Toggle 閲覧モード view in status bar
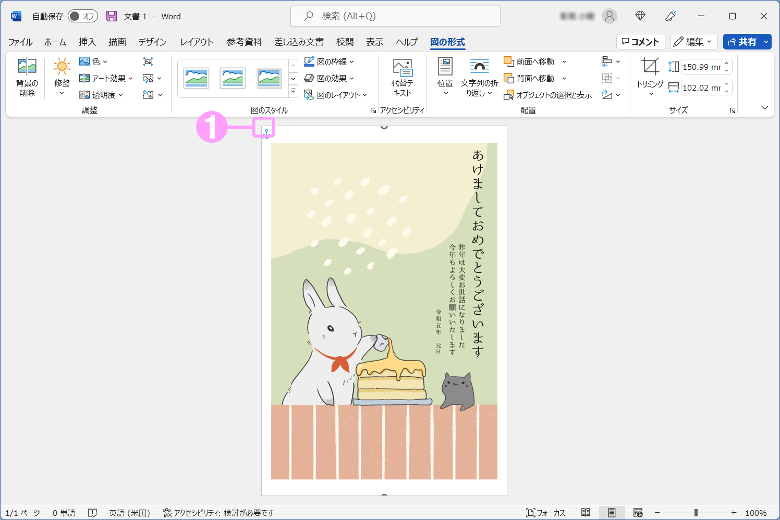The width and height of the screenshot is (780, 520). (586, 513)
